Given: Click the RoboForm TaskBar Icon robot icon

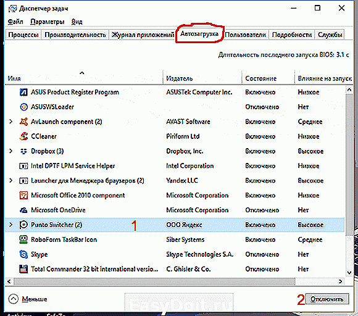Looking at the screenshot, I should [23, 239].
